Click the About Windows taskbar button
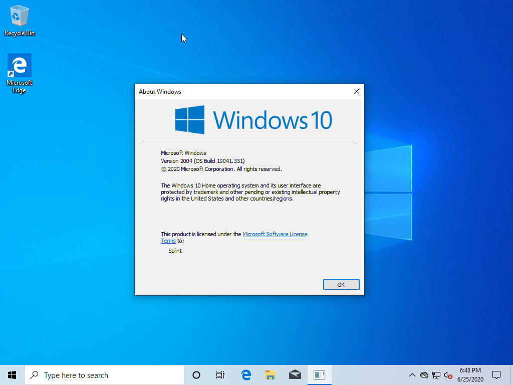This screenshot has height=385, width=513. tap(320, 375)
